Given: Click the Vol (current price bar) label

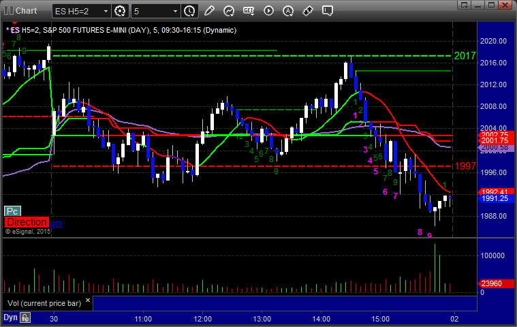Looking at the screenshot, I should pyautogui.click(x=44, y=303).
